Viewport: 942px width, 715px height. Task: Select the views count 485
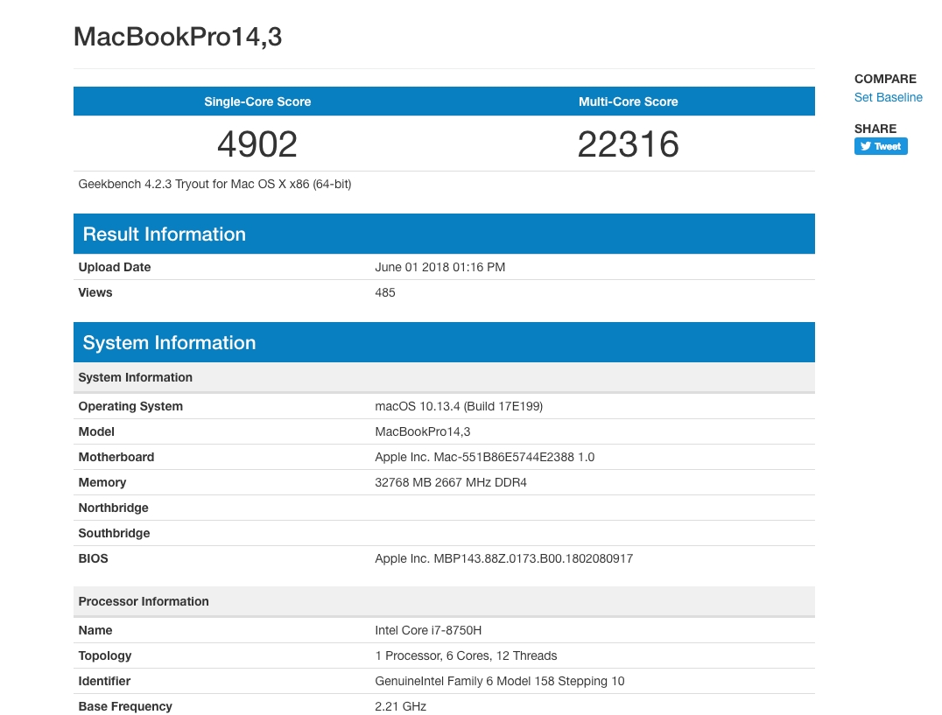pos(385,292)
